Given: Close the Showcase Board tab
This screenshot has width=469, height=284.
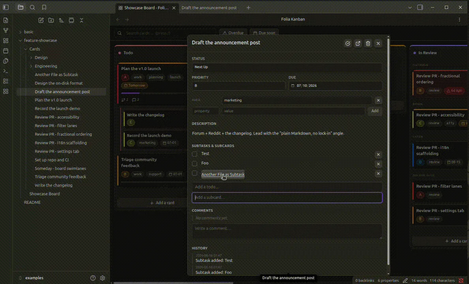Looking at the screenshot, I should coord(174,8).
